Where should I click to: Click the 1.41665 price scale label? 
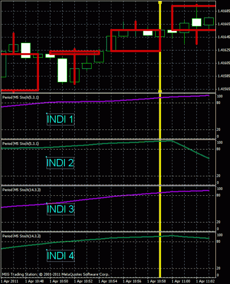(x=224, y=24)
